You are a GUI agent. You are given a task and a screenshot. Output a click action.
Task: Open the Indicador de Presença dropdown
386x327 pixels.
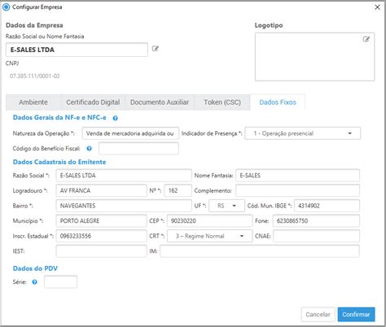coord(303,133)
